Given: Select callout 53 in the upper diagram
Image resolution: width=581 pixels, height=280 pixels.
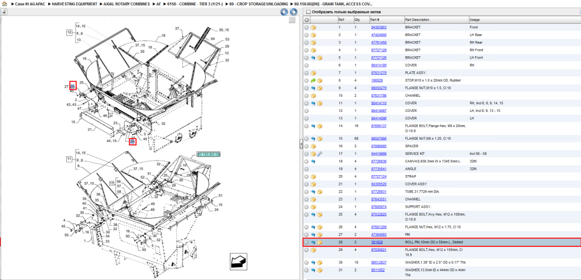Looking at the screenshot, I should click(x=228, y=39).
